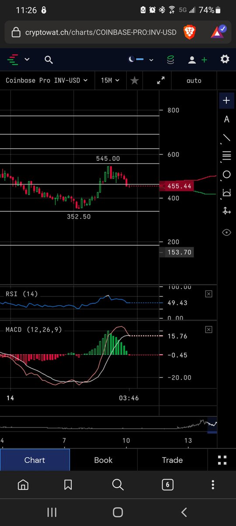Expand the chevron next to Cryptowatch logo

pyautogui.click(x=27, y=60)
